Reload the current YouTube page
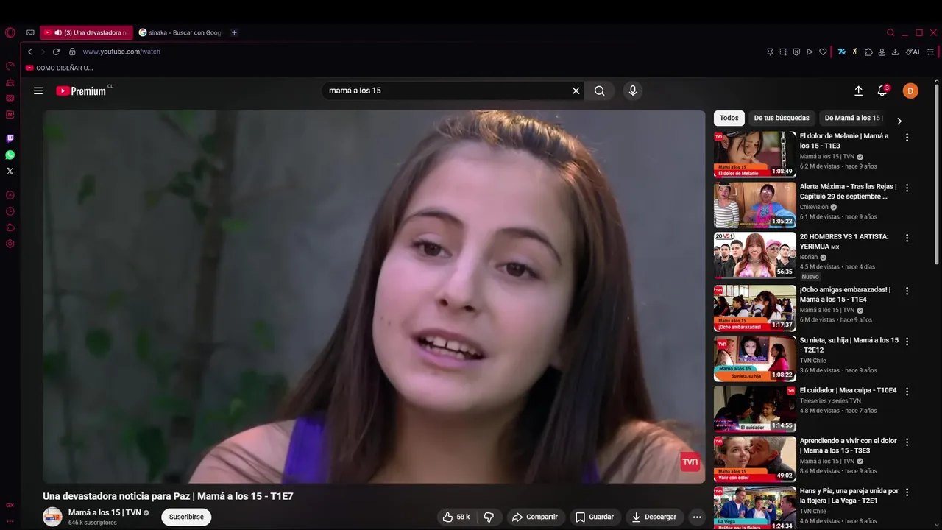 click(x=56, y=52)
